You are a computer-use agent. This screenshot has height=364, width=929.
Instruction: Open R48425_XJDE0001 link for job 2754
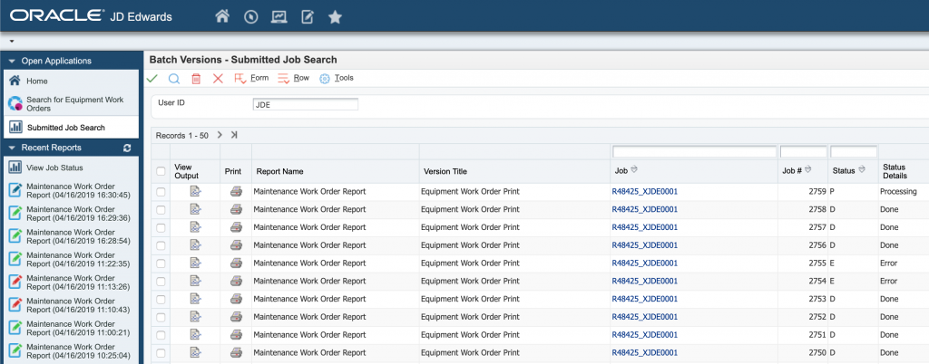(x=644, y=282)
